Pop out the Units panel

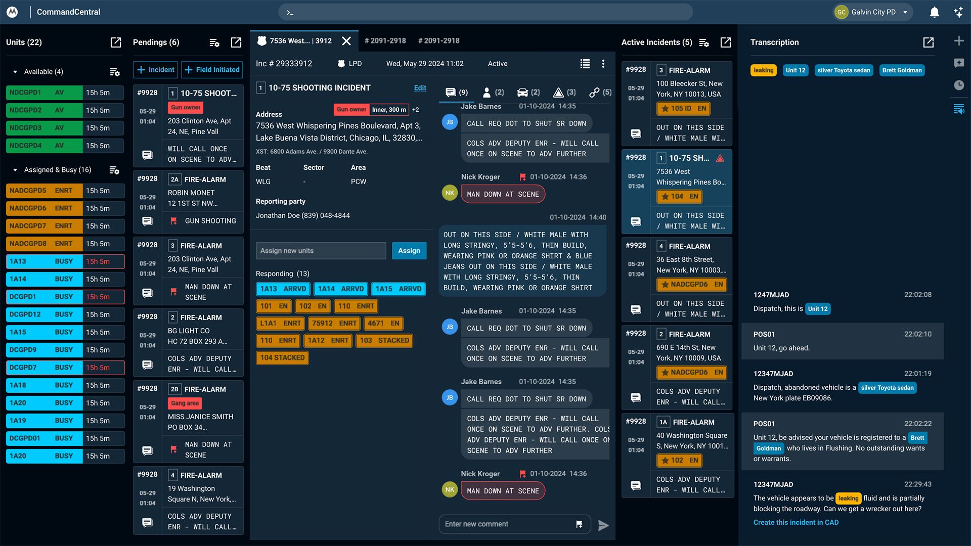116,42
